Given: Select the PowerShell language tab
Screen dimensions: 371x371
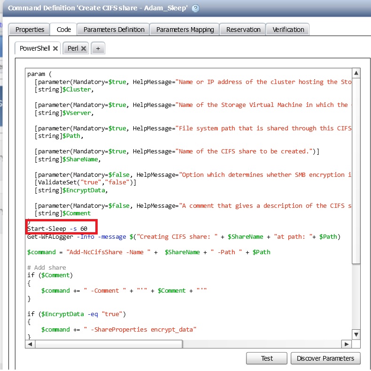Looking at the screenshot, I should click(x=35, y=48).
